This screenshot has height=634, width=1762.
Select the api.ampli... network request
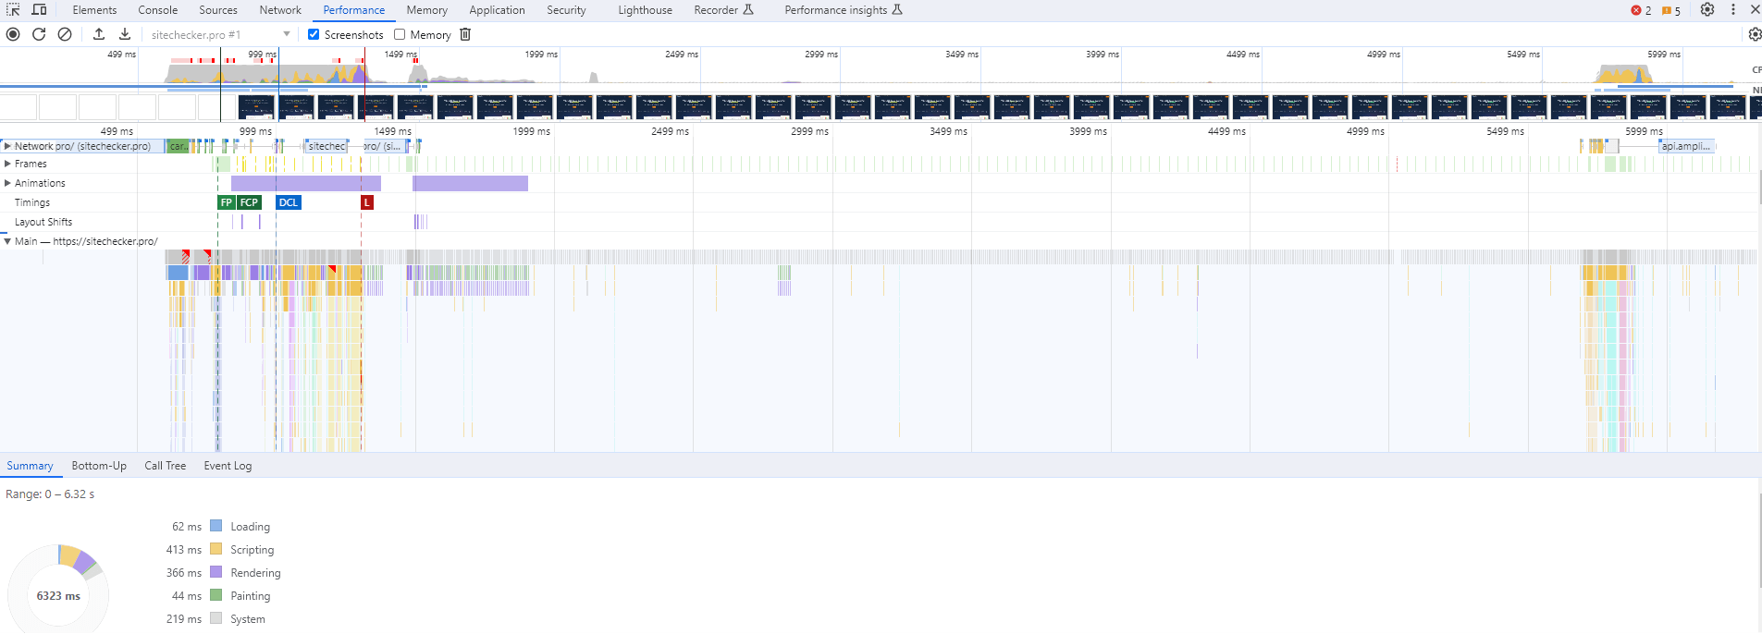click(1686, 146)
